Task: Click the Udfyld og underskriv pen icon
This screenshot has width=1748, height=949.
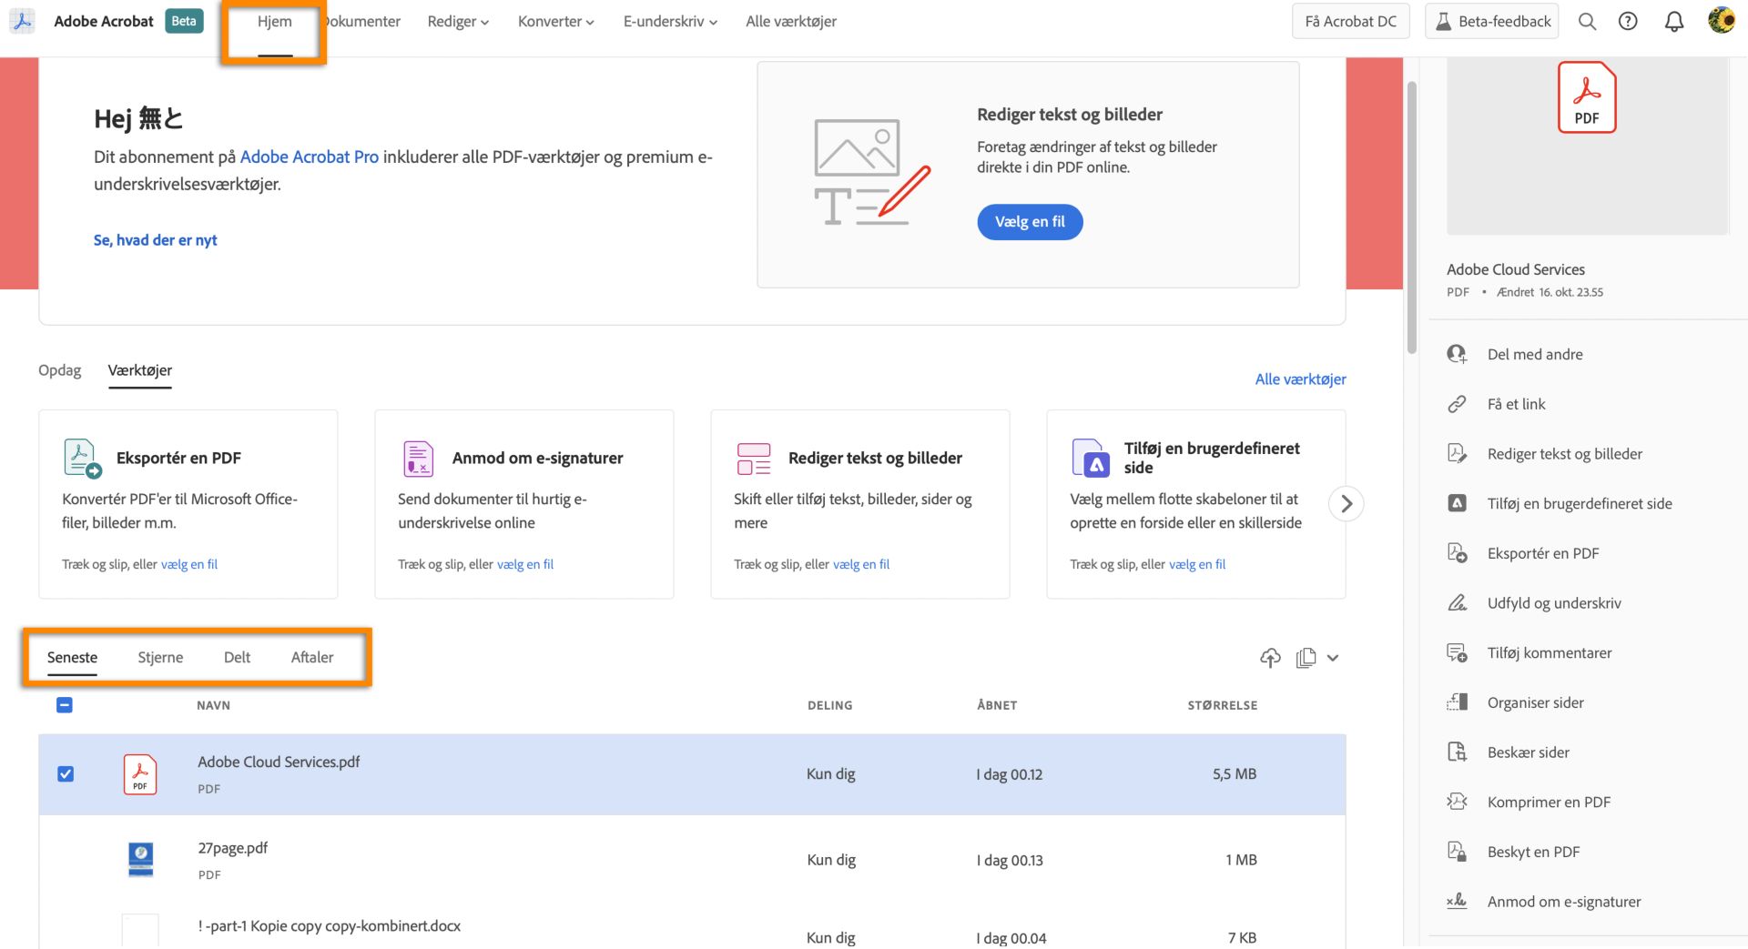Action: point(1457,602)
